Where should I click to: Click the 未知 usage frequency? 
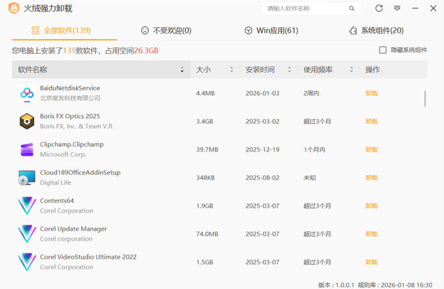coord(309,178)
